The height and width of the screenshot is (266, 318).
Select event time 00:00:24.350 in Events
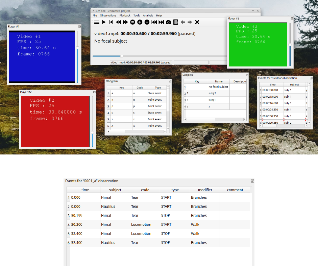273,110
